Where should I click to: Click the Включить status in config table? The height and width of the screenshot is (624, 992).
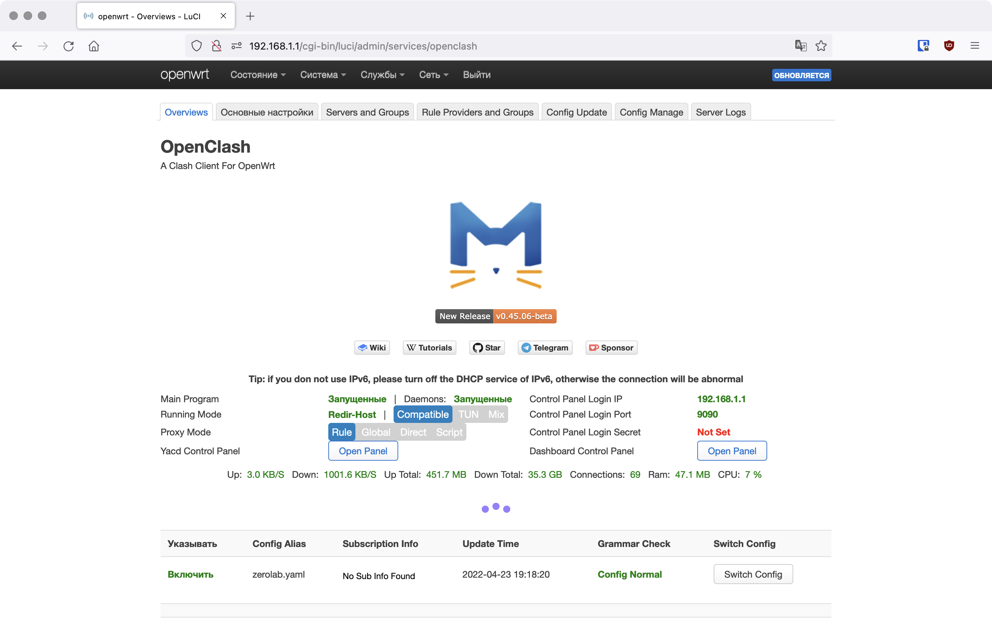click(x=190, y=574)
